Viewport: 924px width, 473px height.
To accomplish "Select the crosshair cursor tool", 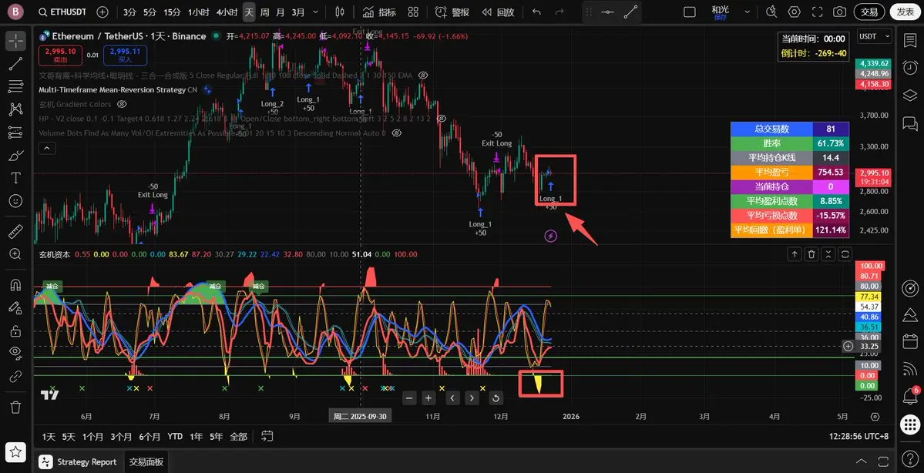I will pyautogui.click(x=16, y=40).
